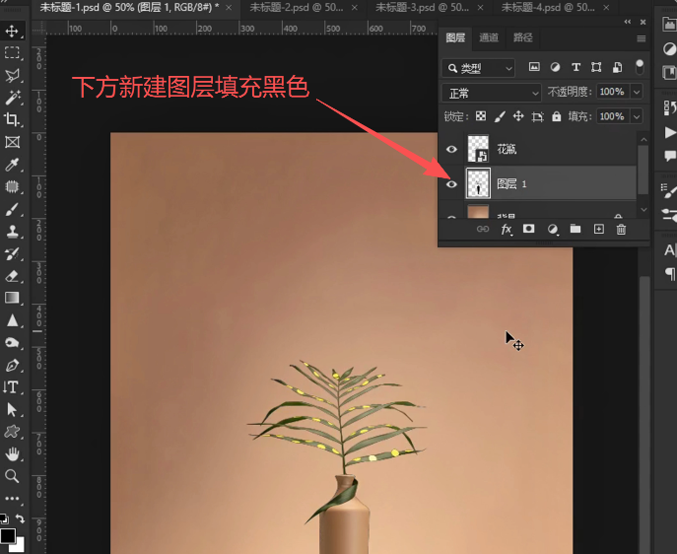The image size is (677, 554).
Task: Switch to the 路径 tab
Action: [523, 37]
